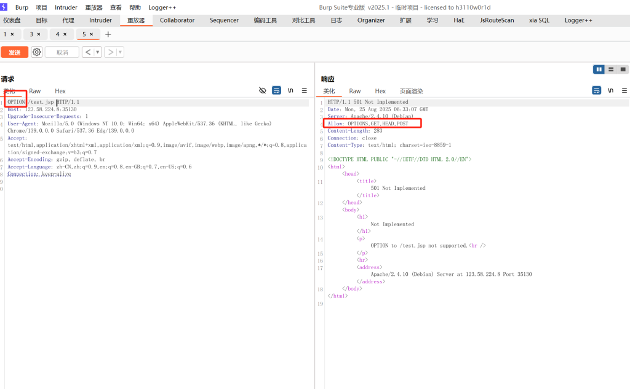Switch to 学习 tab
The width and height of the screenshot is (630, 389).
tap(433, 20)
